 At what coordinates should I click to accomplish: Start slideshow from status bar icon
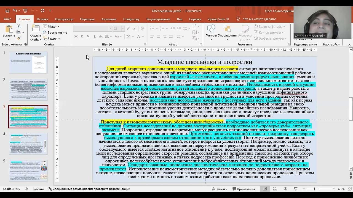296,189
